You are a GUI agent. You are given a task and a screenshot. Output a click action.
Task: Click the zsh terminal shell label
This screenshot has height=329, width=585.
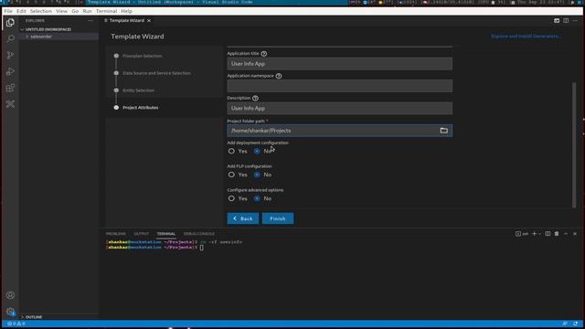(522, 234)
